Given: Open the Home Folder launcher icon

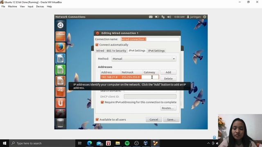Looking at the screenshot, I should [60, 36].
